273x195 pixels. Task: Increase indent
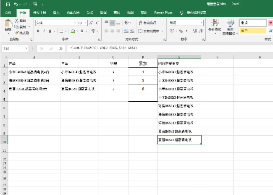click(132, 31)
